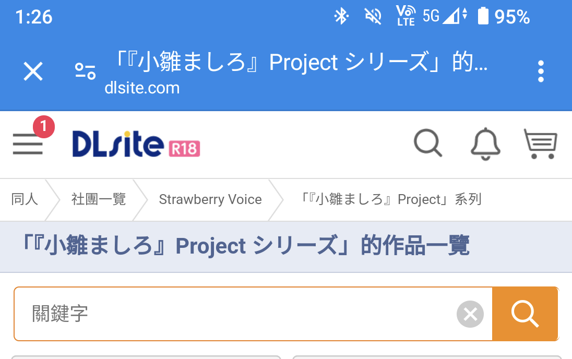Tap the browser site settings tune icon

(x=85, y=71)
